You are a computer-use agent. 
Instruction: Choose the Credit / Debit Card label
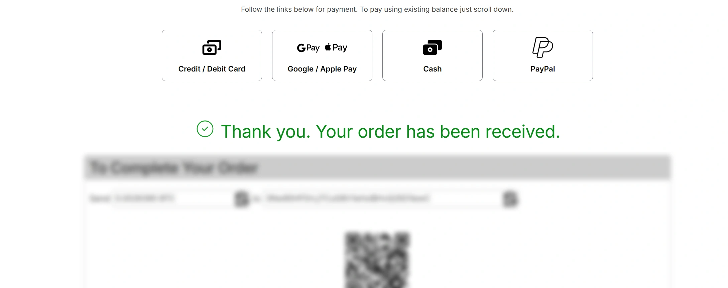[212, 69]
